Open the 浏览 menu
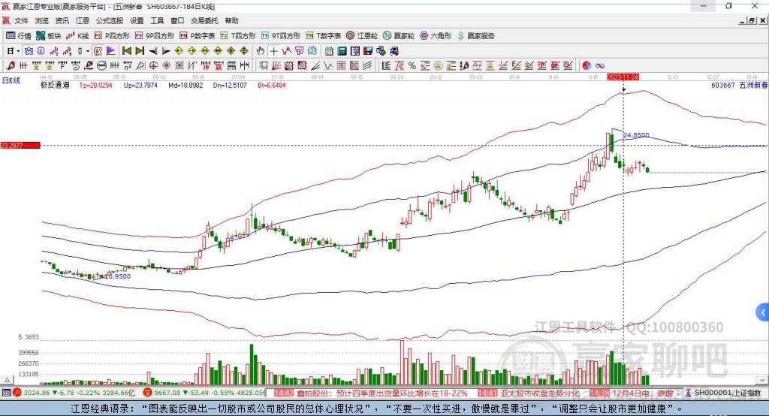This screenshot has height=416, width=769. (x=42, y=20)
